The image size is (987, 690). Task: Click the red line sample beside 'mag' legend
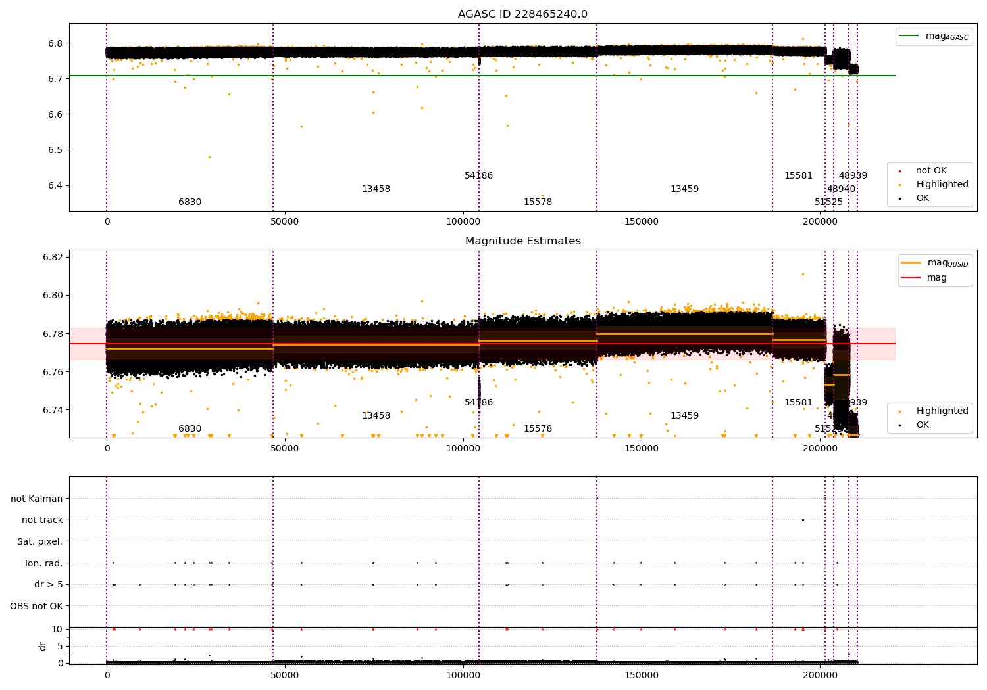(x=911, y=278)
